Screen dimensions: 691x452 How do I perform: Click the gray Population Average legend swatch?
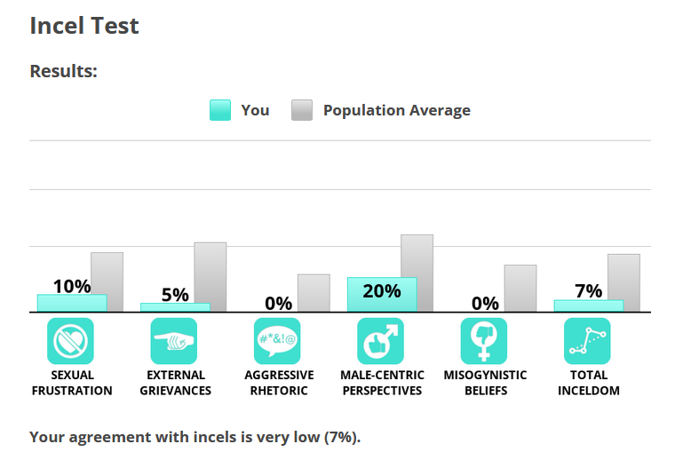point(302,110)
